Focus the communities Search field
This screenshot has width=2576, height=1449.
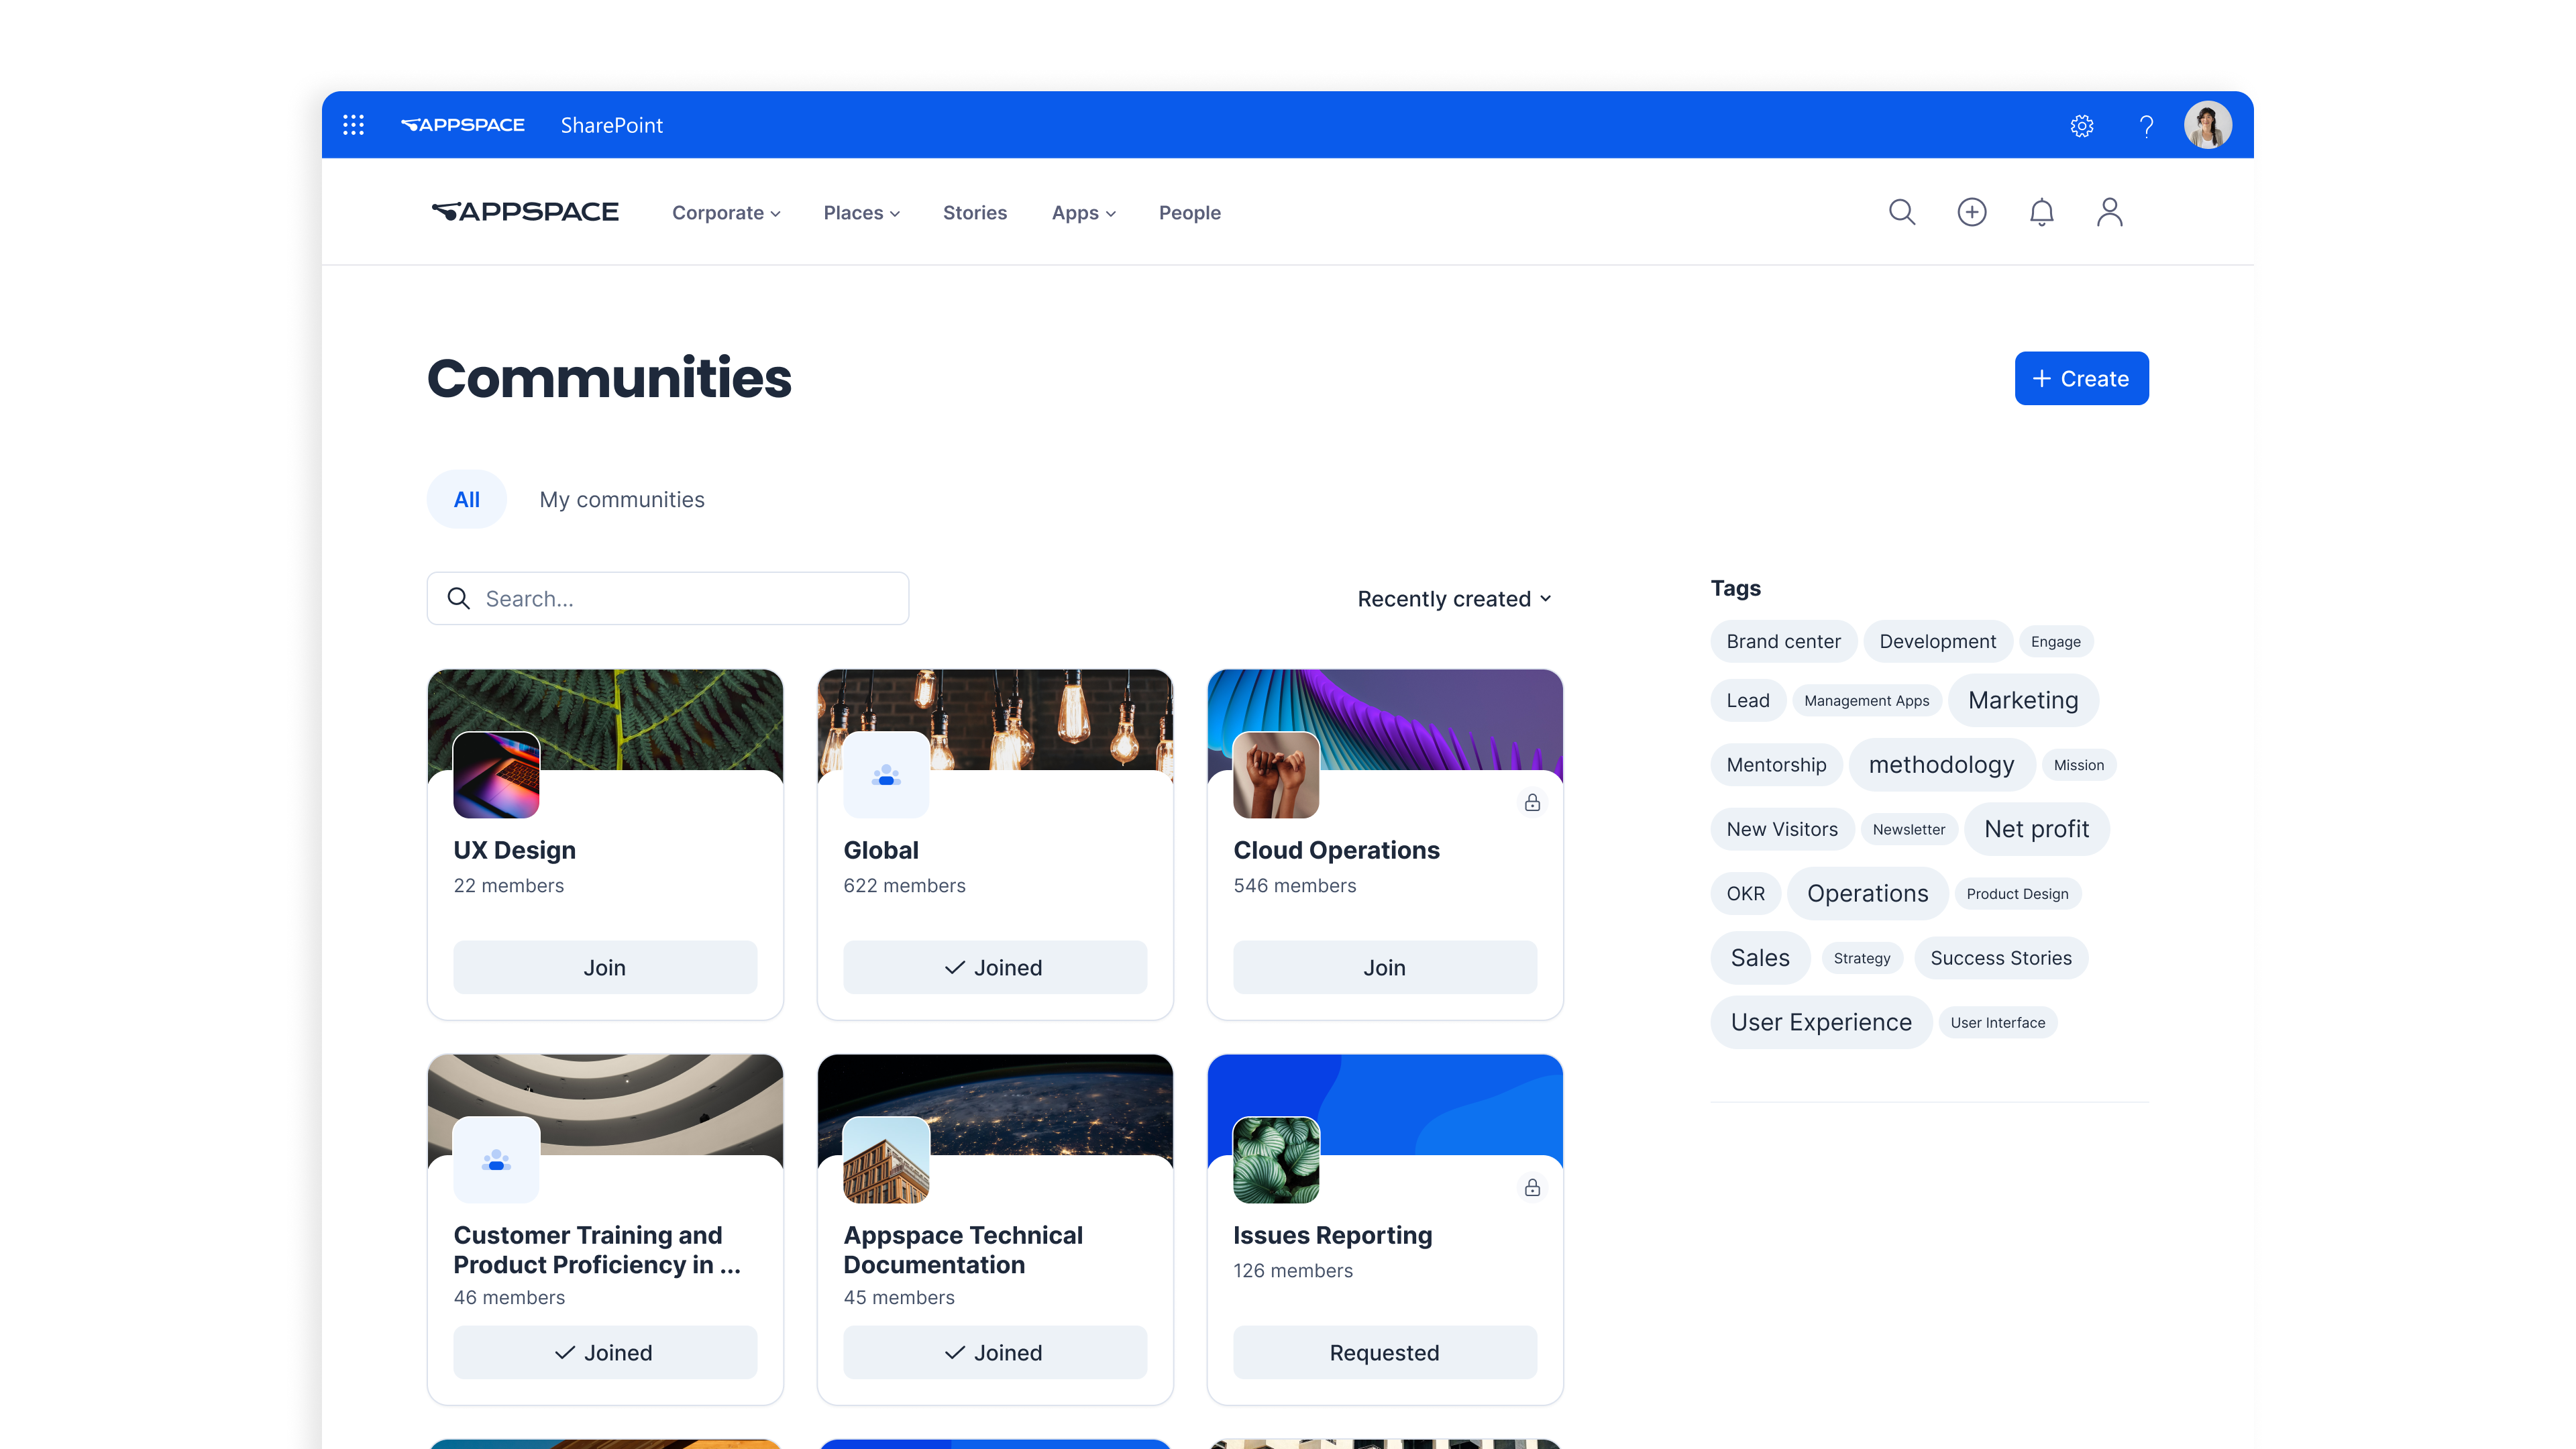pos(668,599)
